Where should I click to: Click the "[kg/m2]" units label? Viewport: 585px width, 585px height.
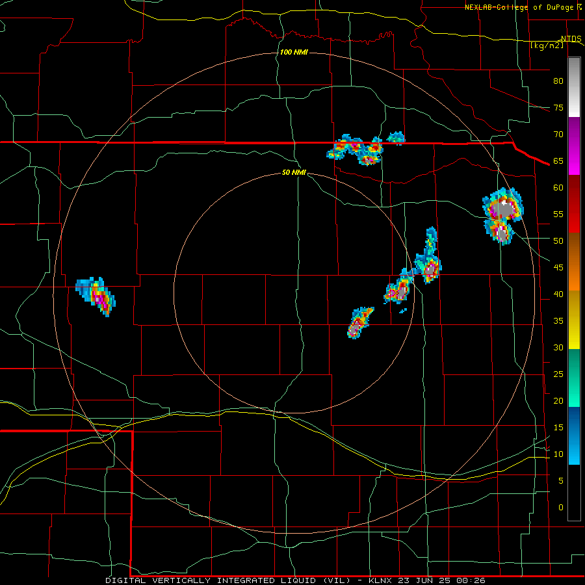point(547,45)
